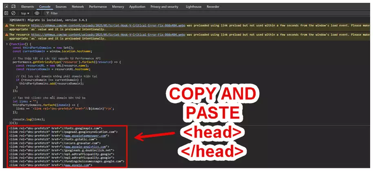Click the '(function() {' opening line

20,44
